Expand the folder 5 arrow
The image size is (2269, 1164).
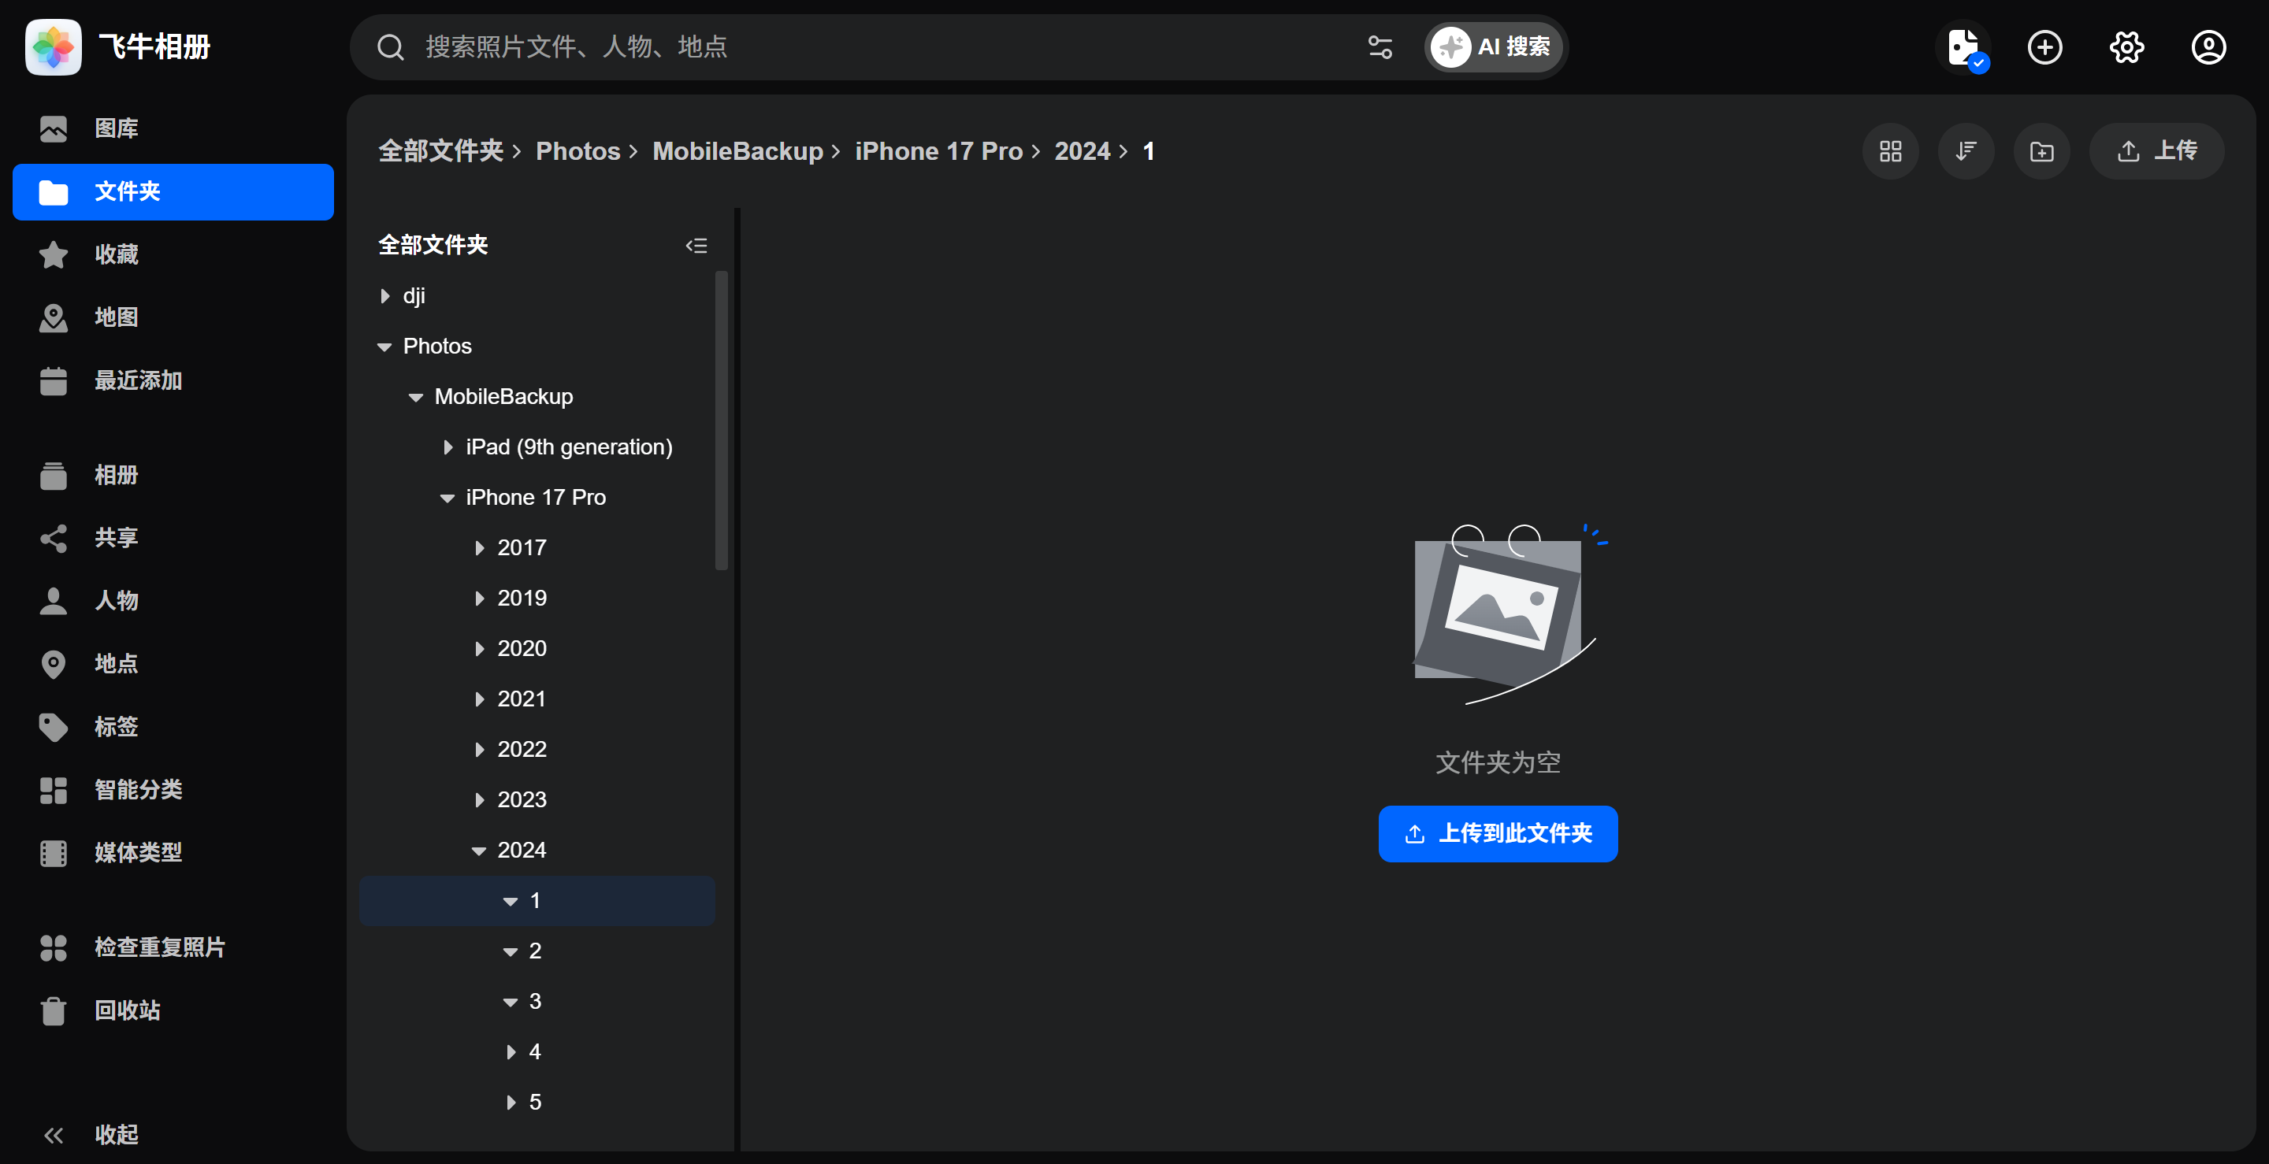click(512, 1103)
